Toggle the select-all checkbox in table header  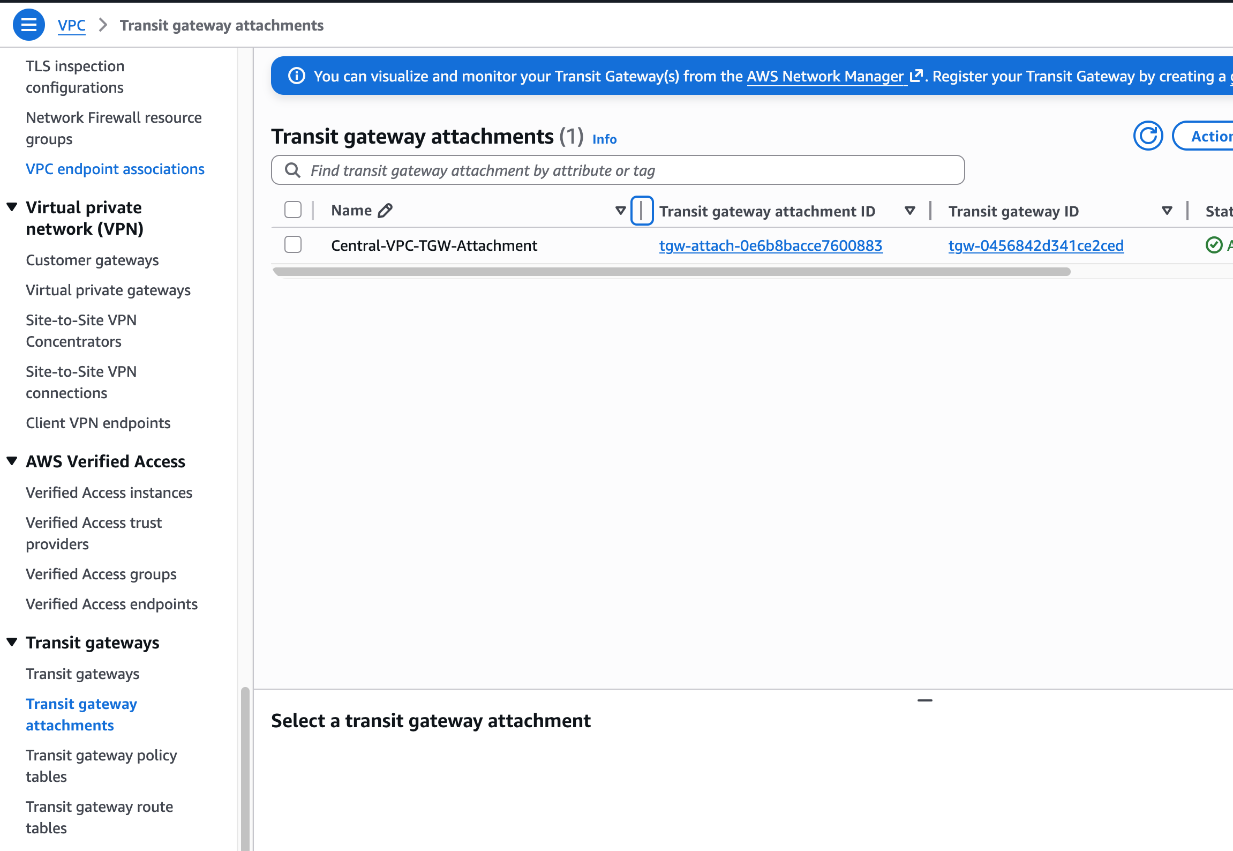tap(293, 210)
